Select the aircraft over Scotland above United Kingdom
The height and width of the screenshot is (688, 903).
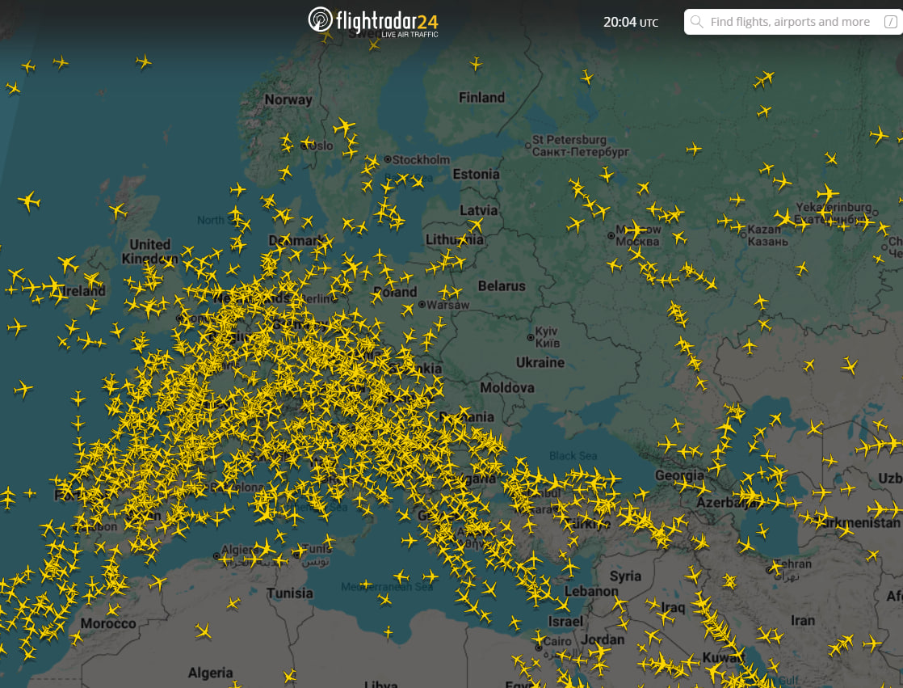coord(118,211)
